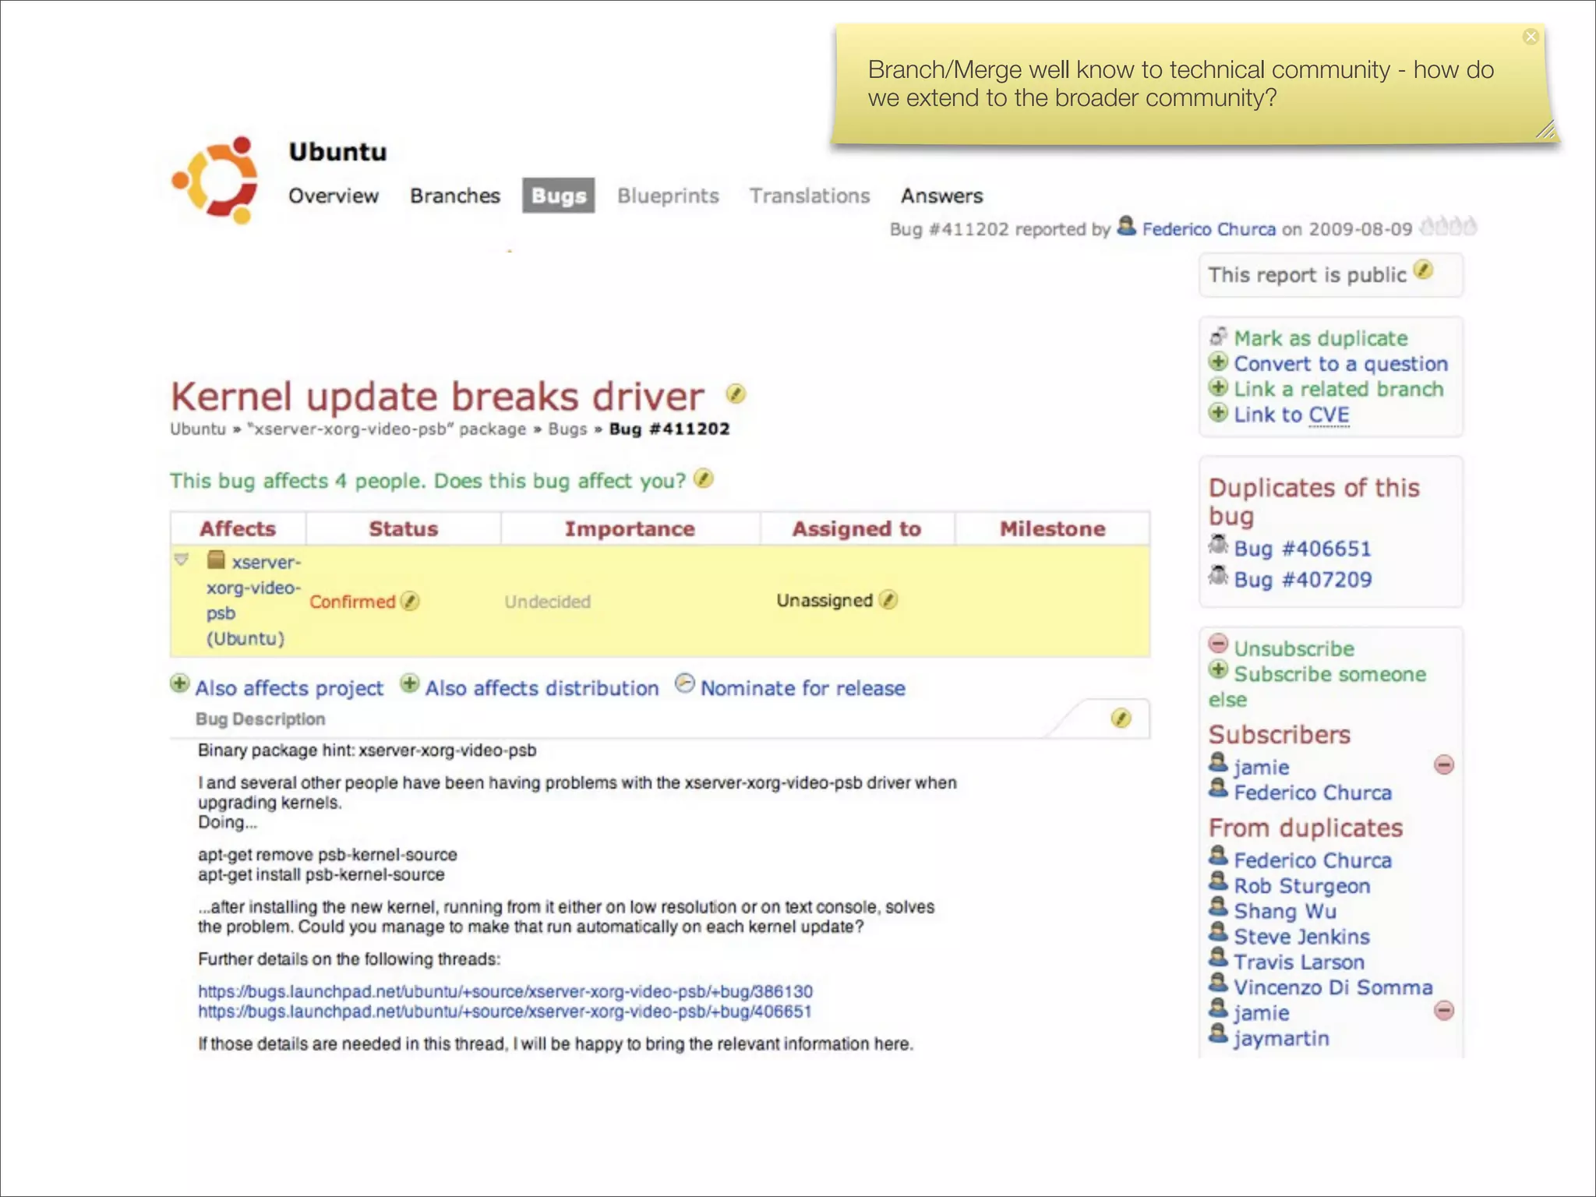Open reporter Federico Churca profile link
The height and width of the screenshot is (1197, 1596).
pyautogui.click(x=1209, y=229)
